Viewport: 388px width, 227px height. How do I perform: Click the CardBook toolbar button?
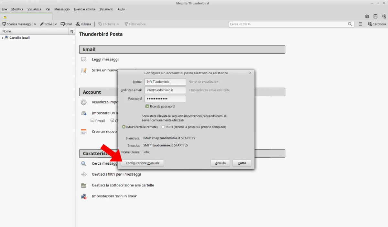[x=377, y=24]
